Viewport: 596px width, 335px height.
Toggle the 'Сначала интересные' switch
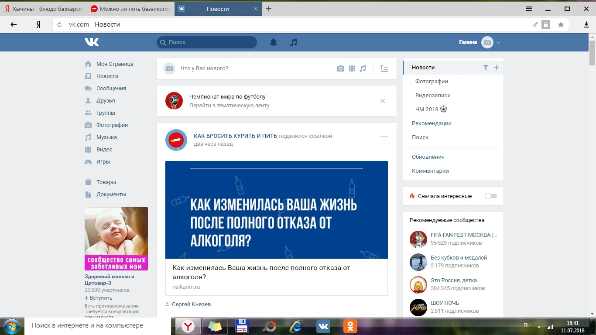[x=491, y=196]
